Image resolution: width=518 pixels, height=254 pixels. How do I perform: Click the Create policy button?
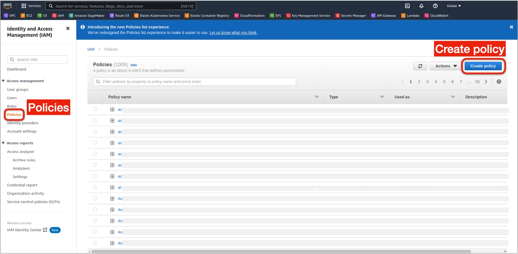483,66
